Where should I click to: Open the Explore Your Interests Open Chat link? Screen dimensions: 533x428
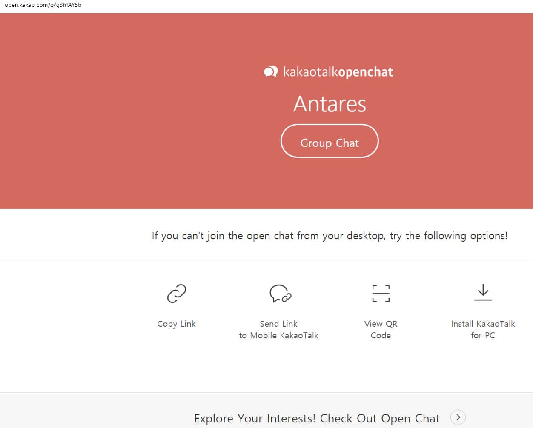(317, 418)
